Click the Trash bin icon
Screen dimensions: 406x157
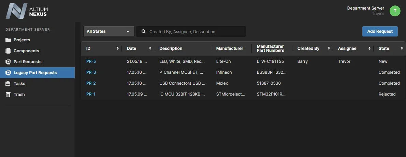coord(8,95)
